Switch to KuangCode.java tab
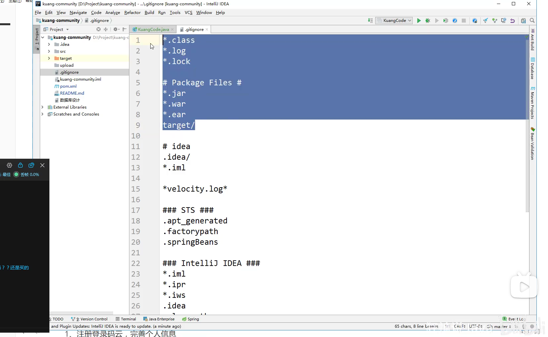The height and width of the screenshot is (337, 548). pyautogui.click(x=153, y=30)
